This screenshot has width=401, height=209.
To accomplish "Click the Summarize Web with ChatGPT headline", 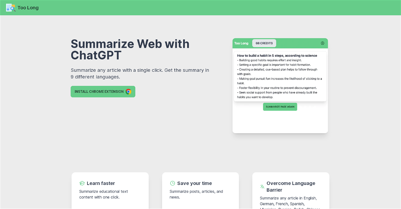I will 130,49.
